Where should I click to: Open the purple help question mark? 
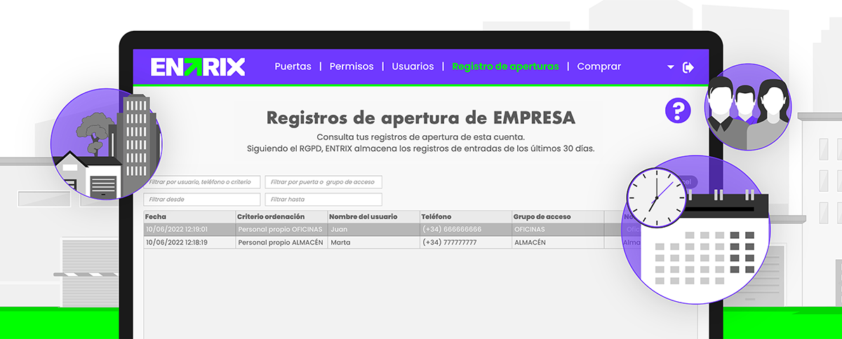(678, 110)
